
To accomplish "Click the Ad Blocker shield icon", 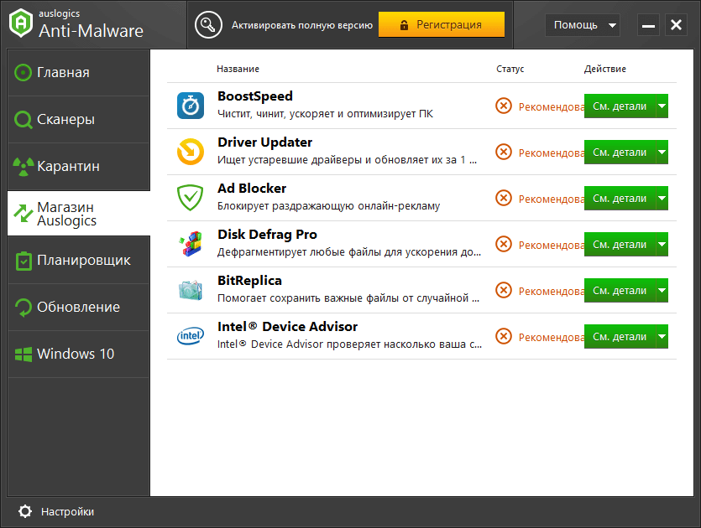I will [x=190, y=198].
